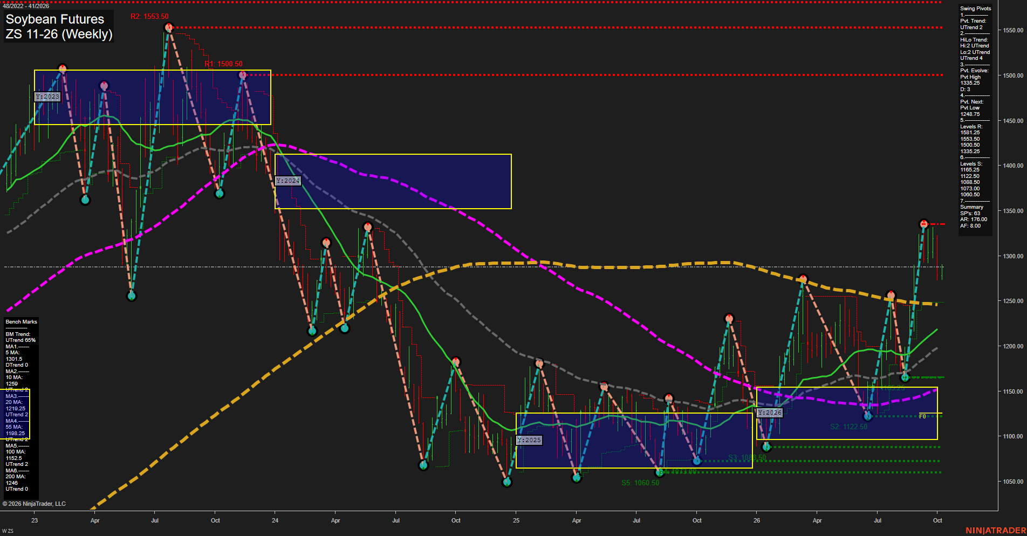The width and height of the screenshot is (1027, 536).
Task: Click the pivot high marker at R1 line
Action: pyautogui.click(x=243, y=75)
